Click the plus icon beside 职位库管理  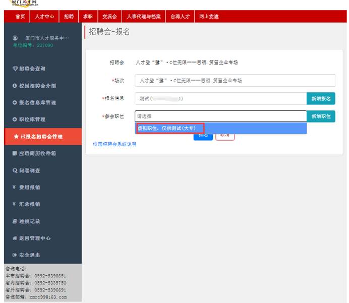pyautogui.click(x=15, y=119)
